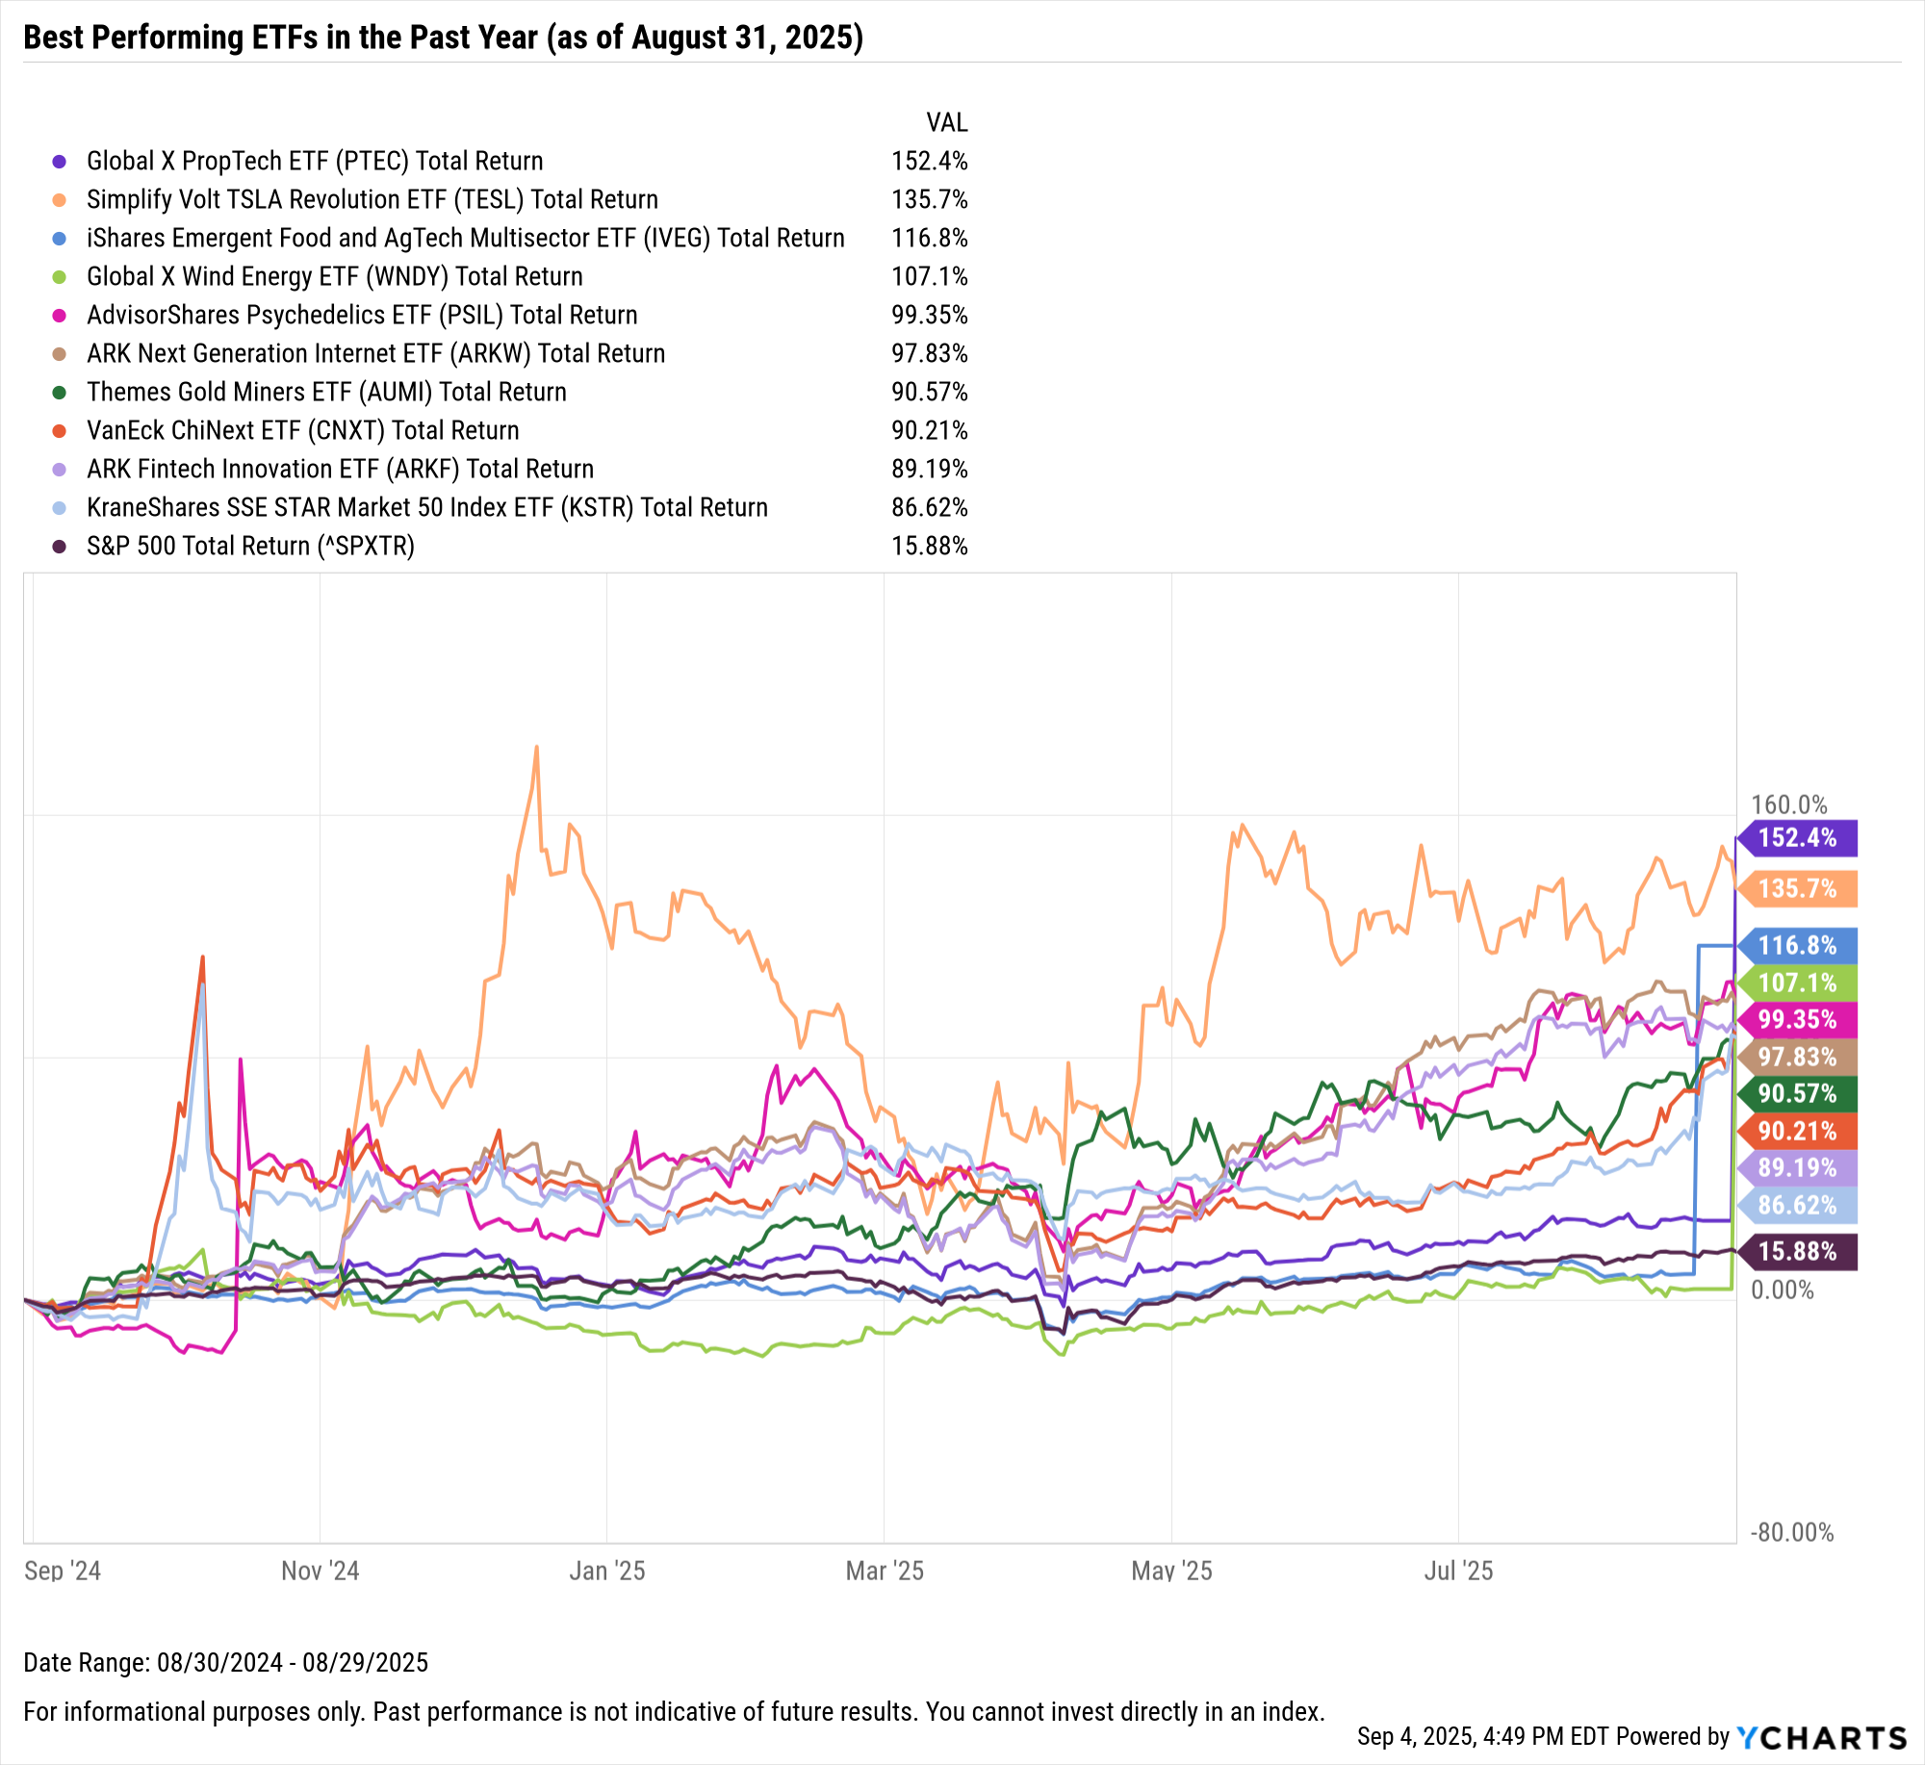Screen dimensions: 1925x1765
Task: Click the purple PTEC legend dot
Action: (x=59, y=162)
